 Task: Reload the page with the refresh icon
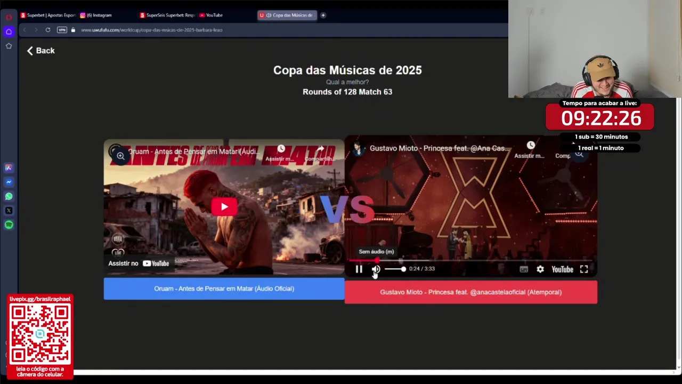pyautogui.click(x=48, y=30)
